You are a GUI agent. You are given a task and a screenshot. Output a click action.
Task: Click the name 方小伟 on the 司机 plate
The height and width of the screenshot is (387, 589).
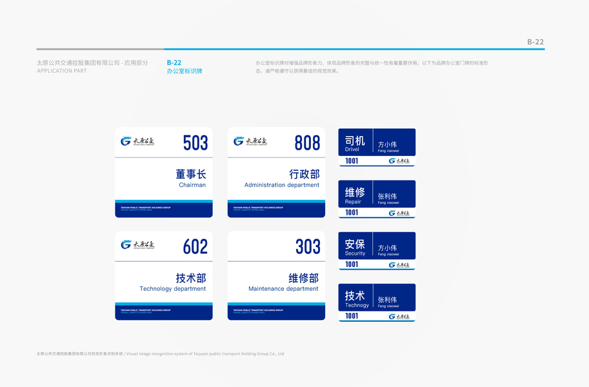pyautogui.click(x=387, y=144)
